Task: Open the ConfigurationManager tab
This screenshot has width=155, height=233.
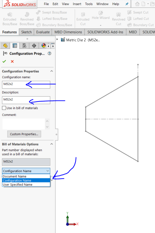Action: coord(24,46)
